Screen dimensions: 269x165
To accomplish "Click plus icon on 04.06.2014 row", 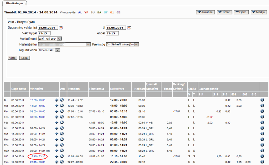I will pyautogui.click(x=57, y=106).
